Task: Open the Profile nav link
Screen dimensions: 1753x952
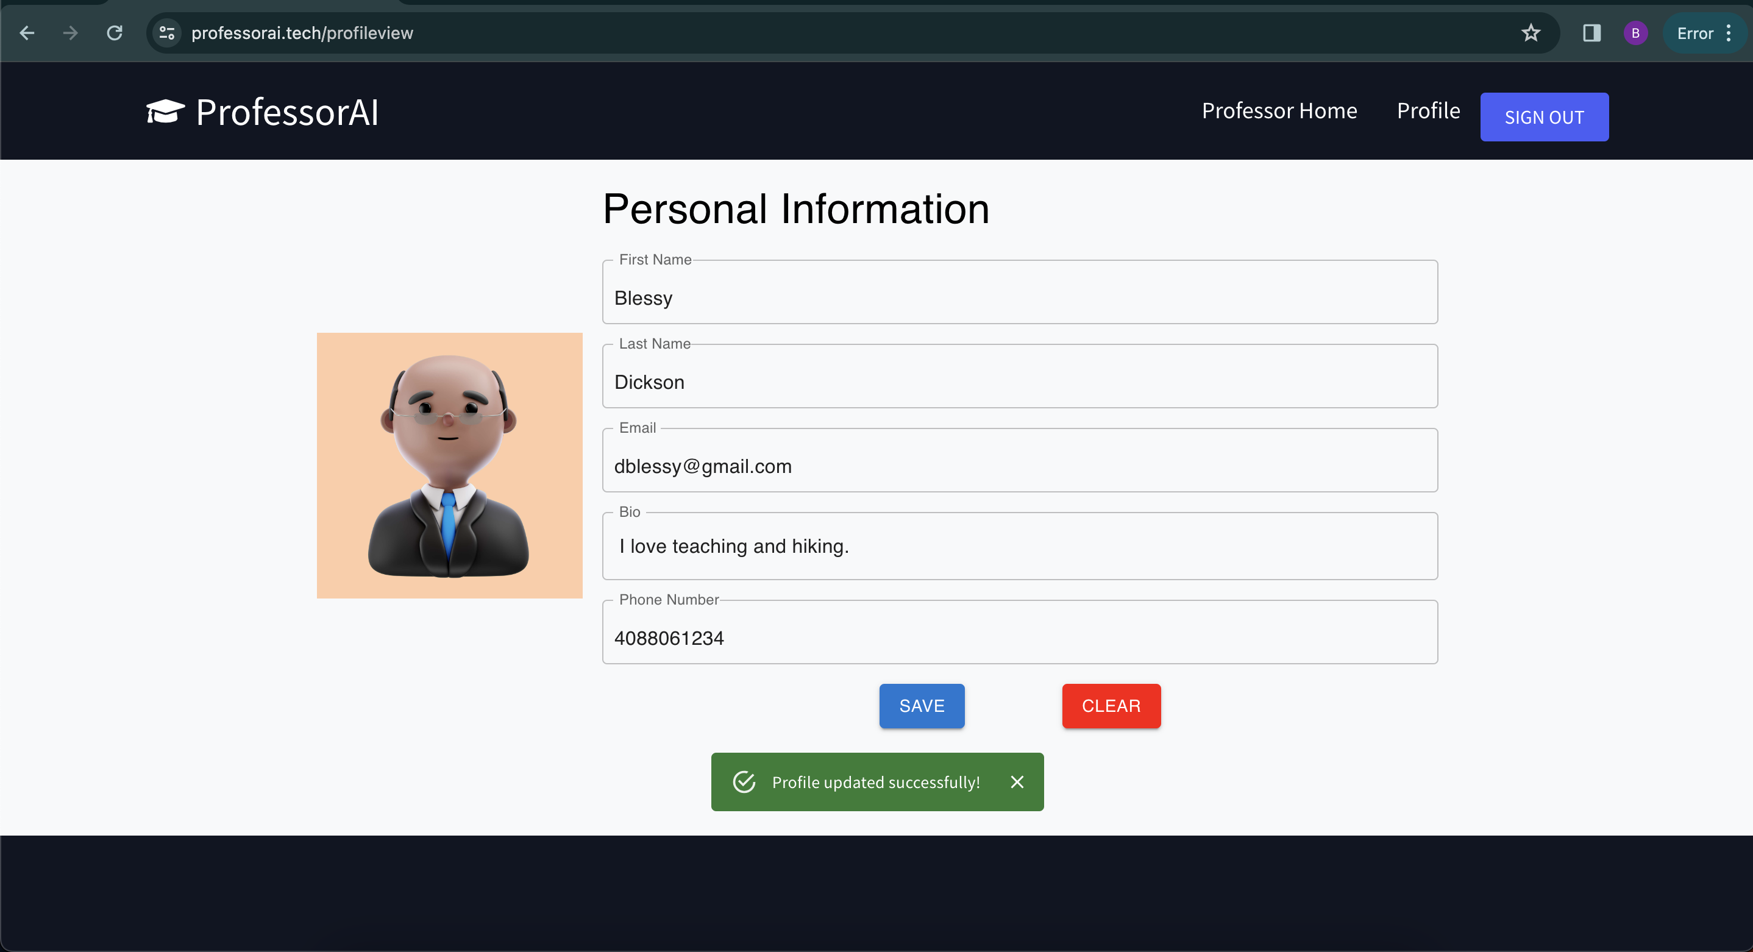Action: pos(1428,110)
